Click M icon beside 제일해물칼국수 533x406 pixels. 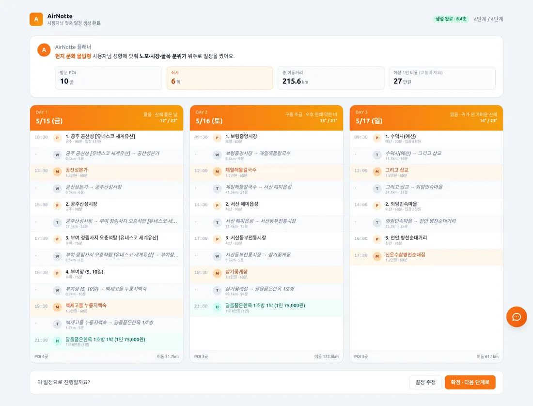217,172
